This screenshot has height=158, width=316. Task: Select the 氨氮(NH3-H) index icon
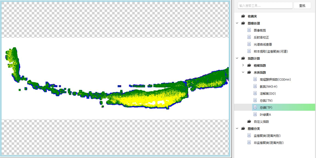(x=255, y=86)
